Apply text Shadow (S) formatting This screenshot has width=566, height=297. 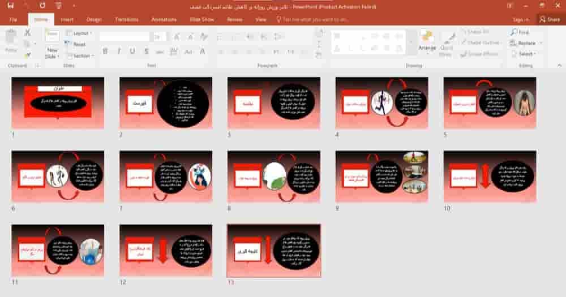(146, 51)
